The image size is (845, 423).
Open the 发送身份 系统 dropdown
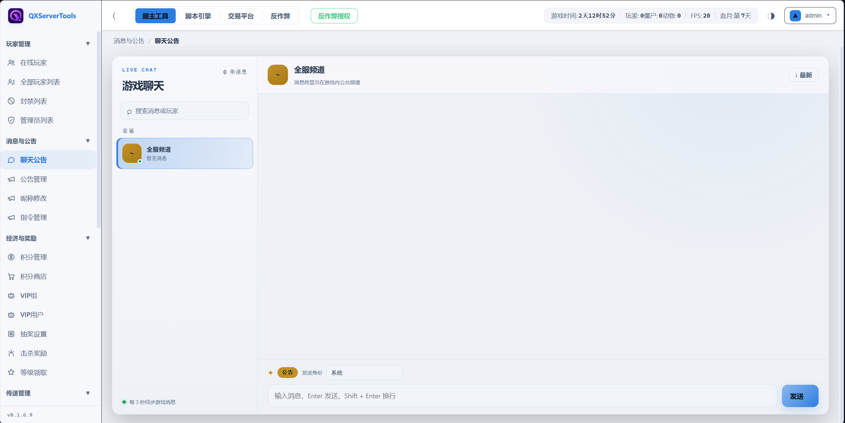(364, 373)
